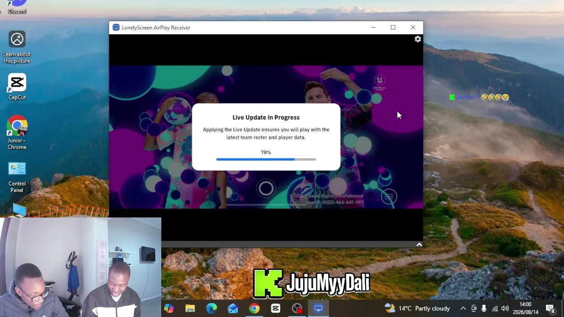Click the Meet Now camera tray icon
Screen dimensions: 564x317
[474, 308]
